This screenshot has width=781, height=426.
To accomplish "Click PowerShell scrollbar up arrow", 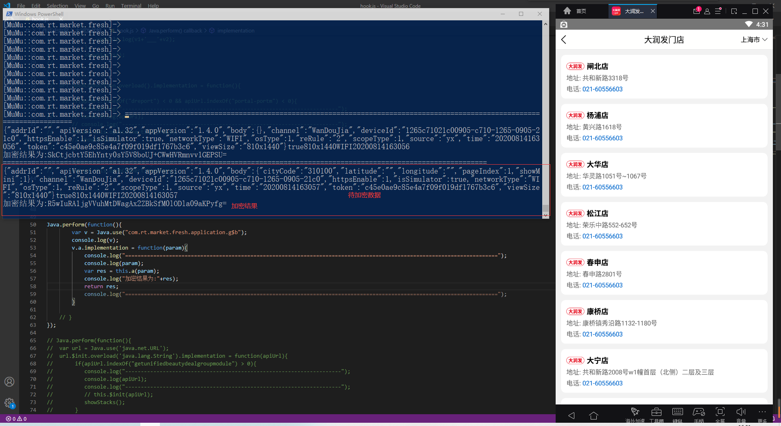I will coord(545,24).
